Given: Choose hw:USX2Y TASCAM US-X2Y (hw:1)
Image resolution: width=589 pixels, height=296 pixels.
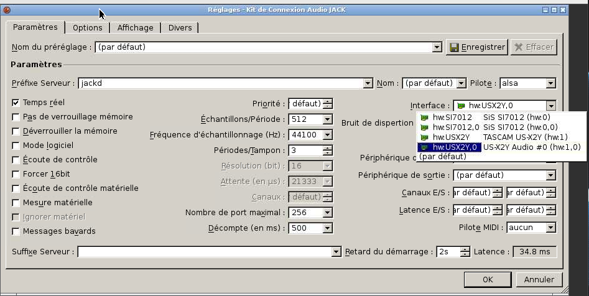Looking at the screenshot, I should [501, 137].
